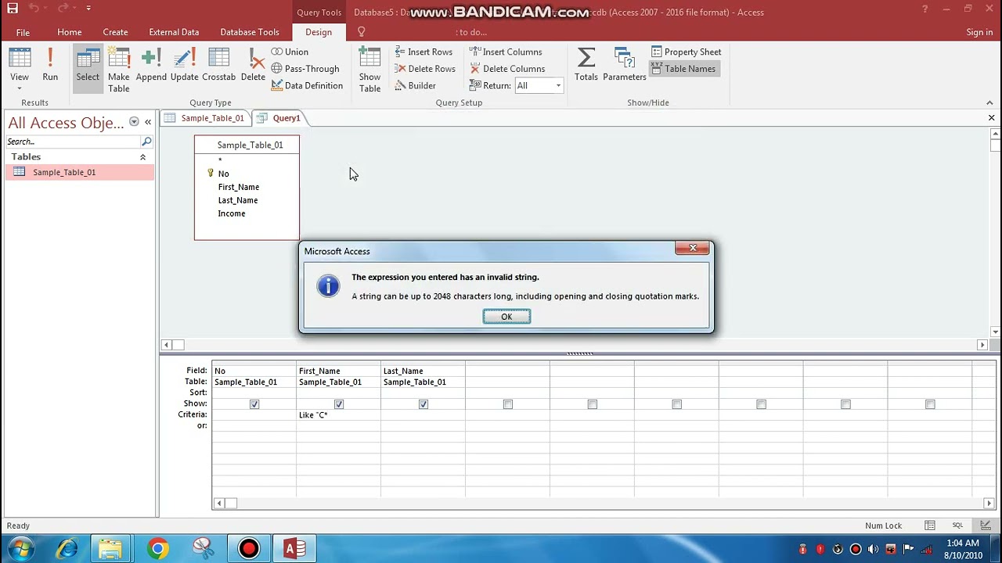The image size is (1002, 563).
Task: Open the Quick Access Toolbar customize dropdown
Action: coord(88,9)
